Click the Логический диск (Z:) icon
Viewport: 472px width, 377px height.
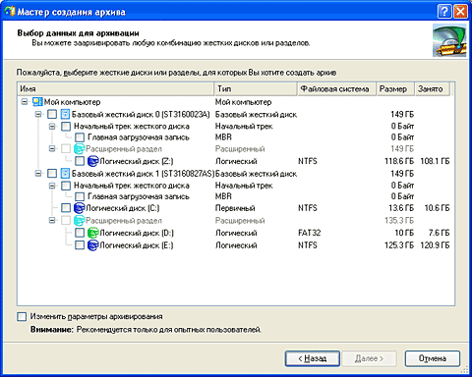(x=93, y=161)
